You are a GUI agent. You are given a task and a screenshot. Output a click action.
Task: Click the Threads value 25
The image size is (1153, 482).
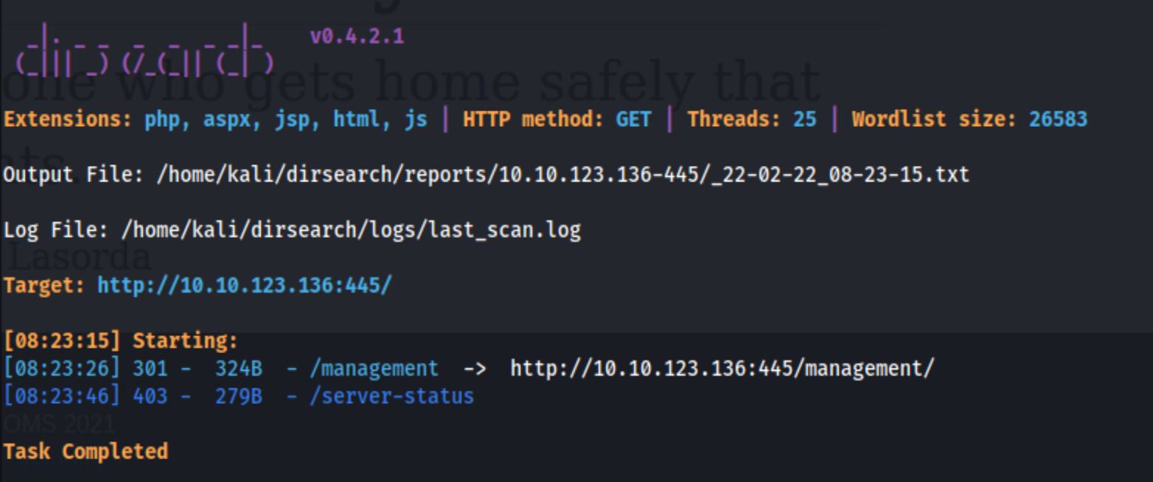tap(804, 119)
